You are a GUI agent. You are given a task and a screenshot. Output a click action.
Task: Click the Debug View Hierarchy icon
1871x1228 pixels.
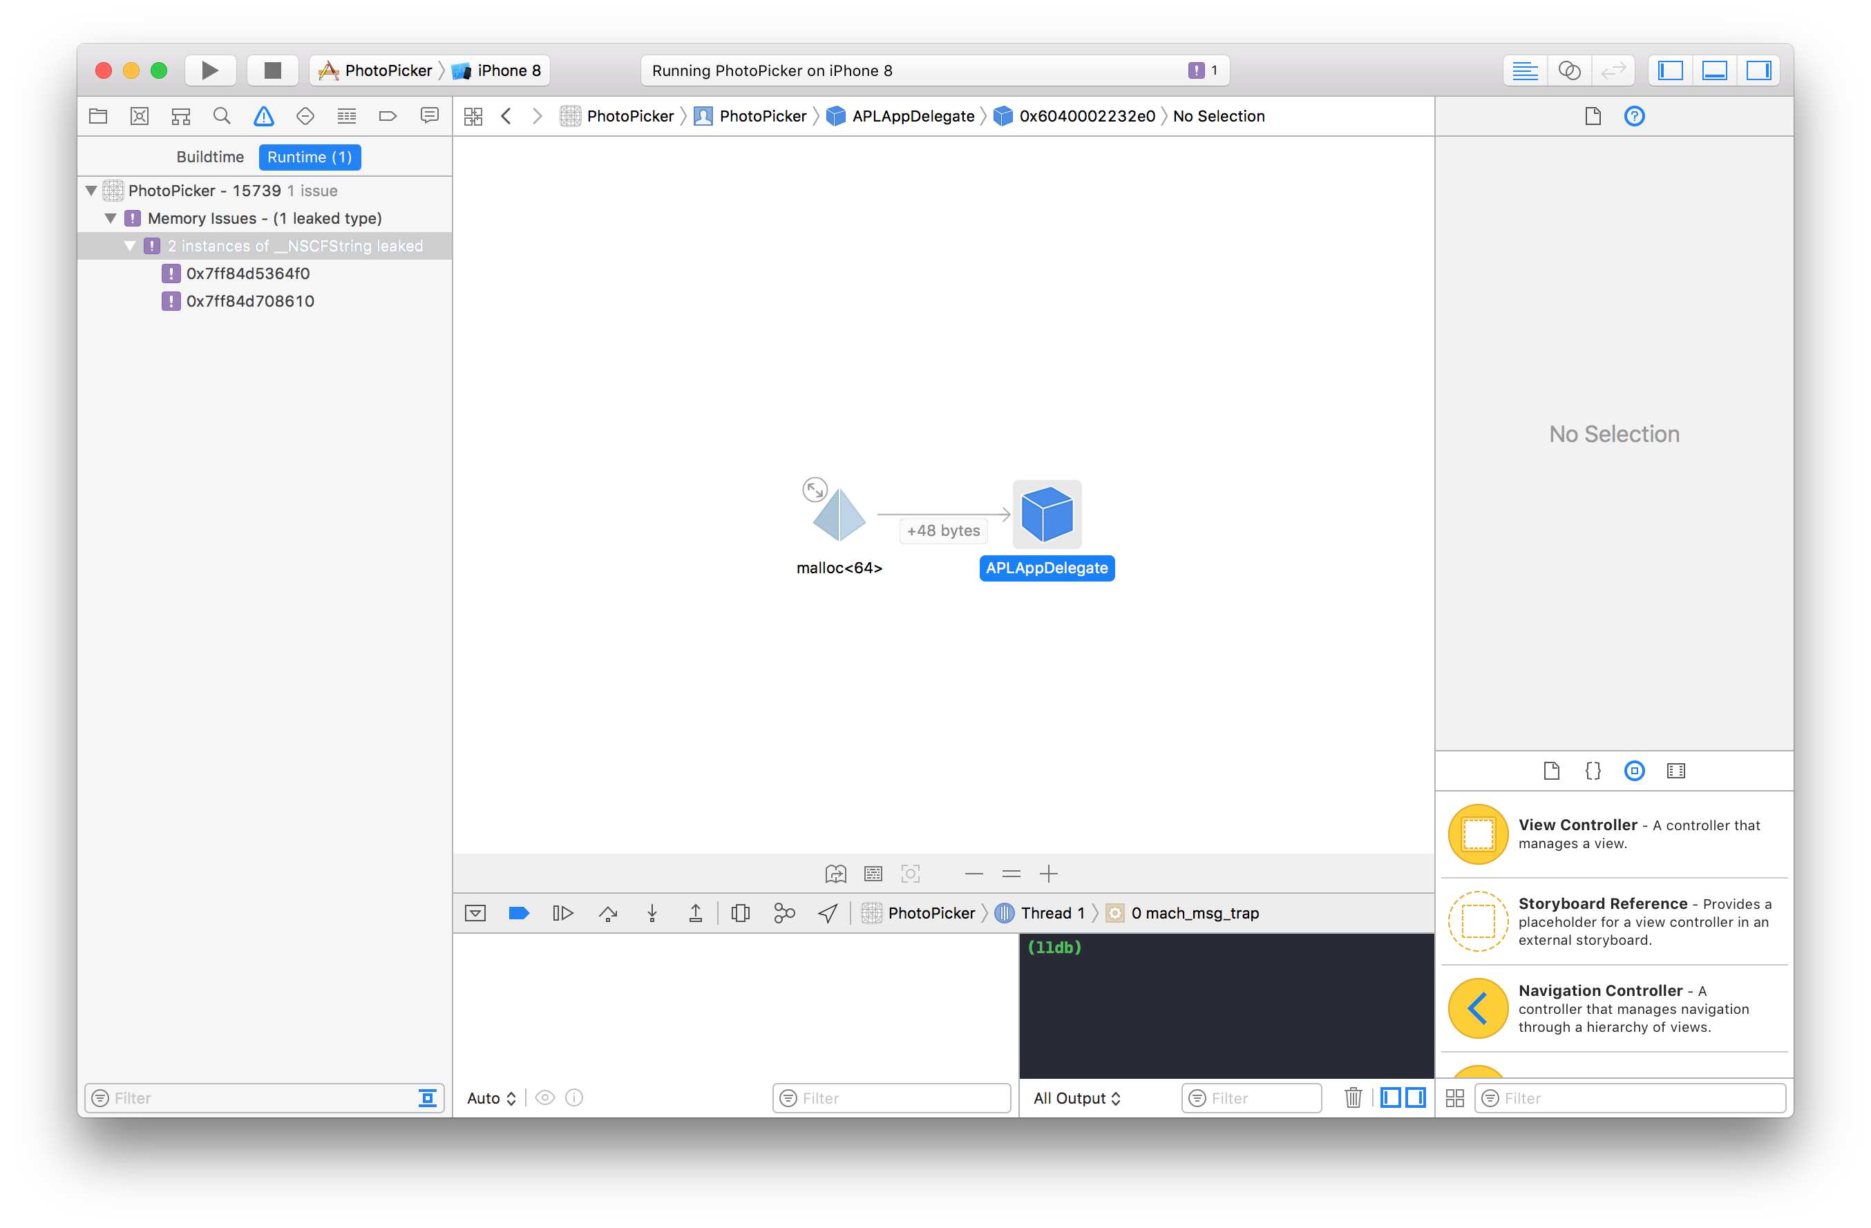(740, 913)
